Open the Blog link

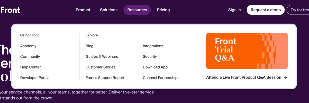click(x=89, y=46)
